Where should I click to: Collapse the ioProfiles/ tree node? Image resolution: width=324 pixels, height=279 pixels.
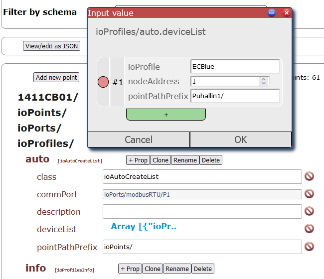[x=45, y=143]
